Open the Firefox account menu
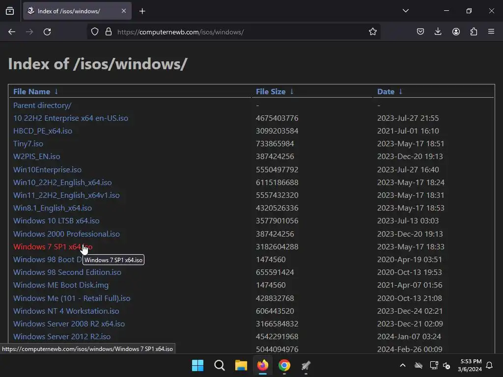 click(x=456, y=31)
